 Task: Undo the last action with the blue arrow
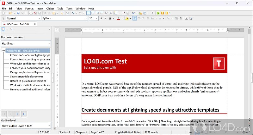click(x=73, y=13)
